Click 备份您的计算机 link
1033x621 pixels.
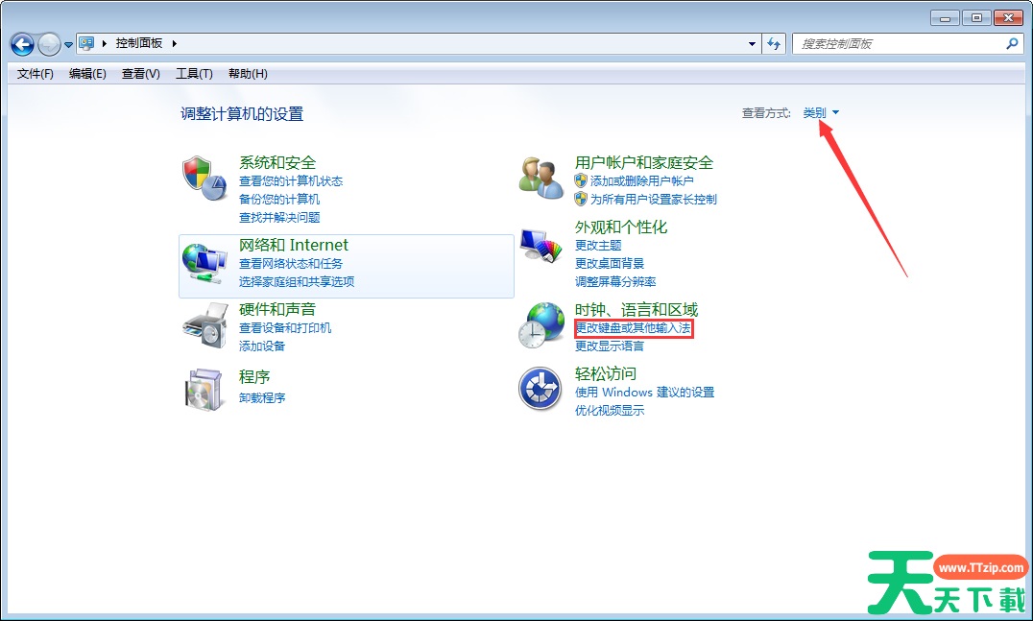(279, 200)
